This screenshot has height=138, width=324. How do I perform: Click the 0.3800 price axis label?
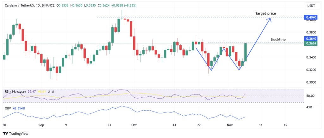311,32
